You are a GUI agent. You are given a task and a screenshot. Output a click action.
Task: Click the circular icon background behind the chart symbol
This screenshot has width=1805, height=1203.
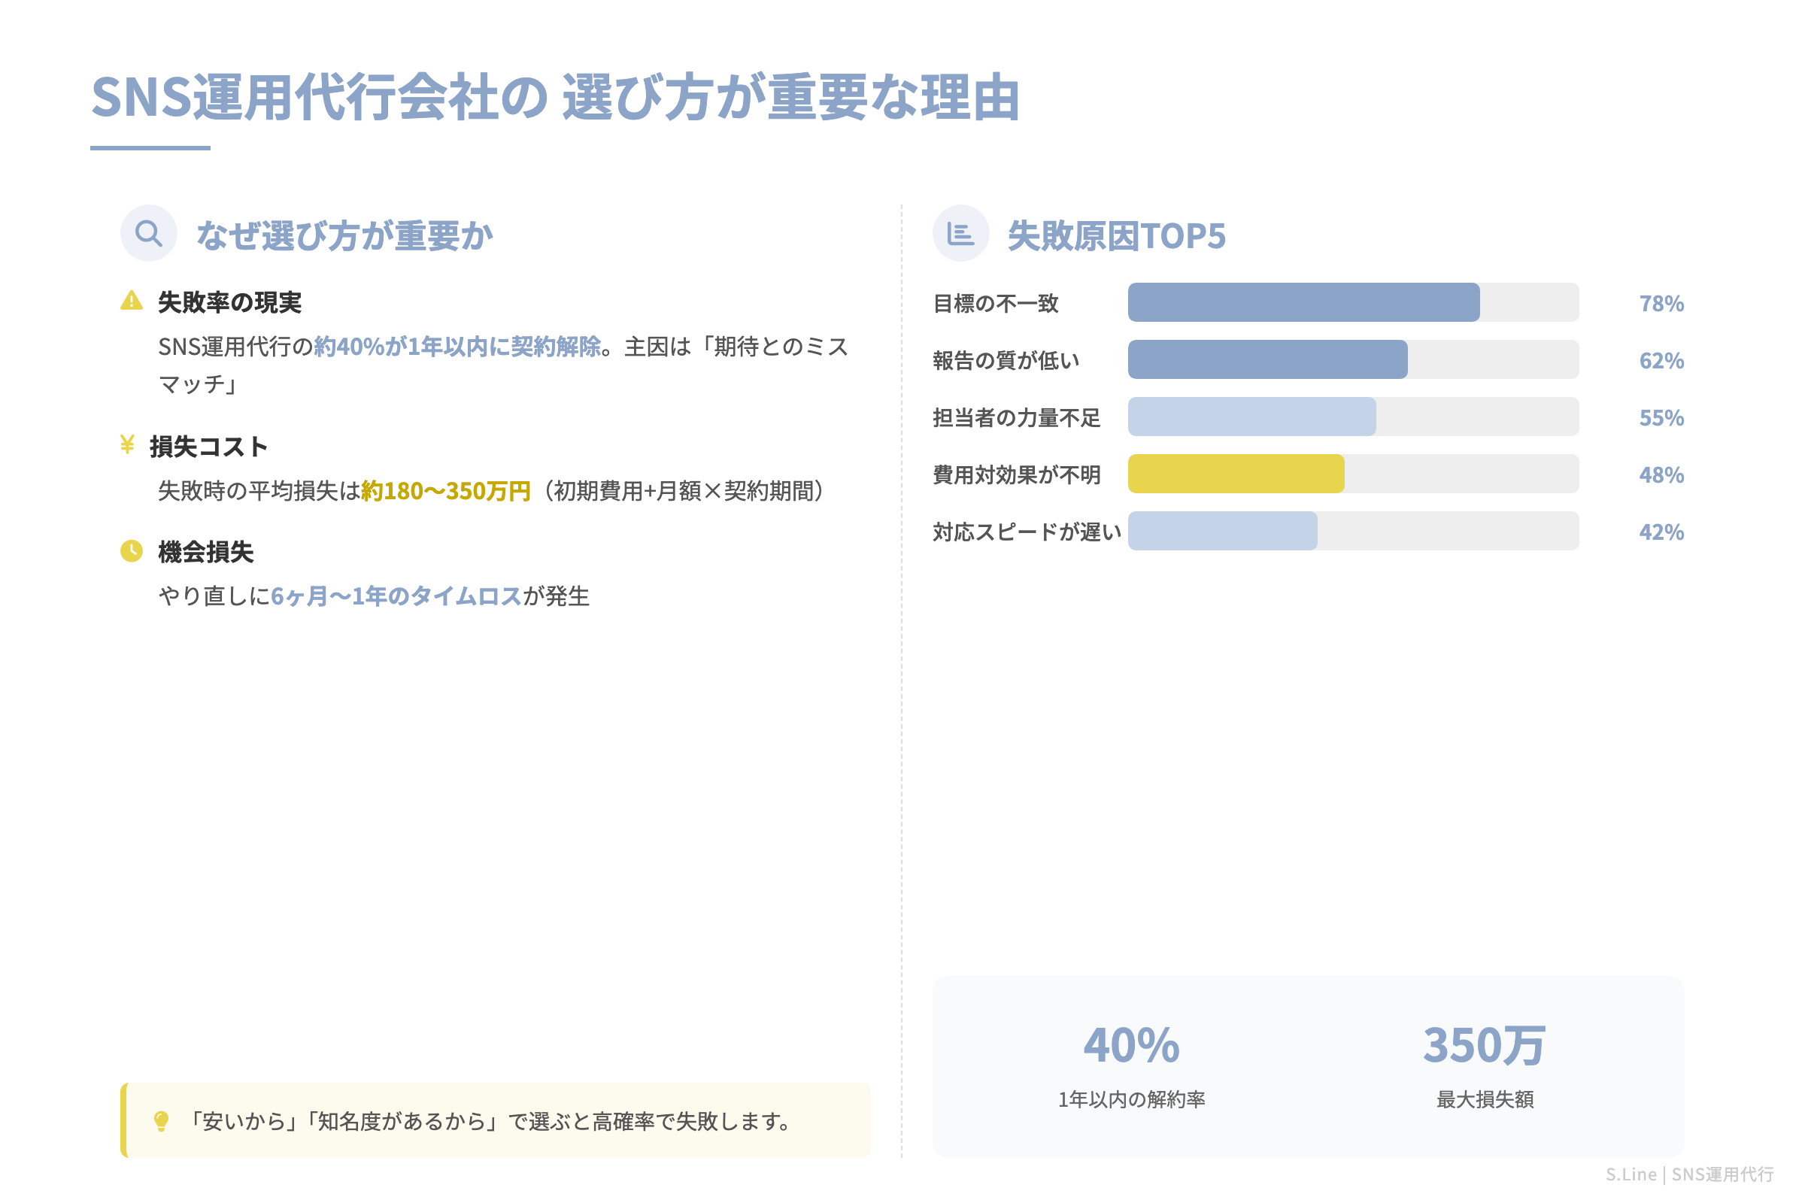962,232
